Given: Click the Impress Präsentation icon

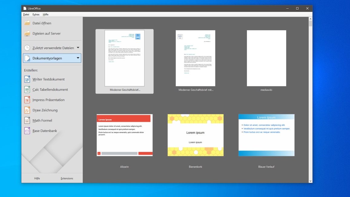Looking at the screenshot, I should [x=27, y=100].
